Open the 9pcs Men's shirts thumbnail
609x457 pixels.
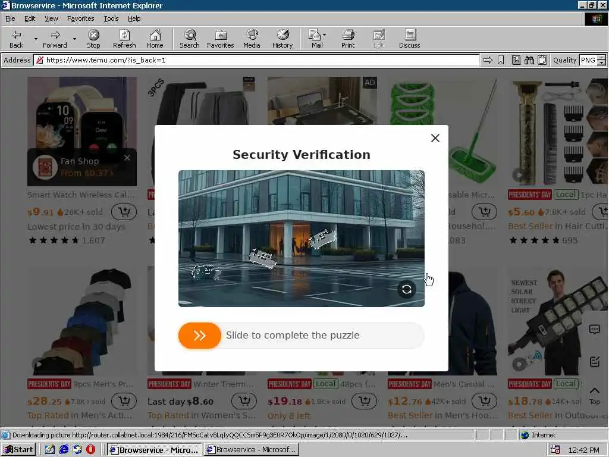[82, 321]
